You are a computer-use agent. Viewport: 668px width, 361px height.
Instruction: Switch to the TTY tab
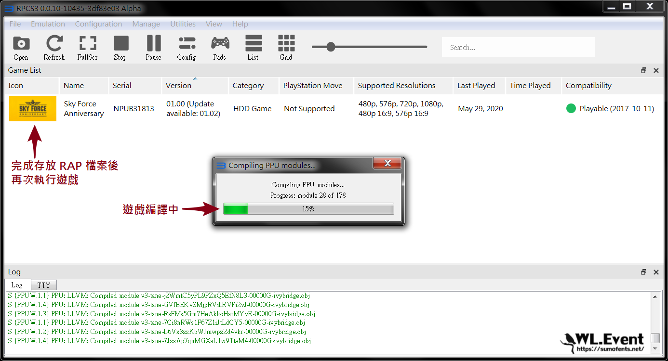click(44, 285)
